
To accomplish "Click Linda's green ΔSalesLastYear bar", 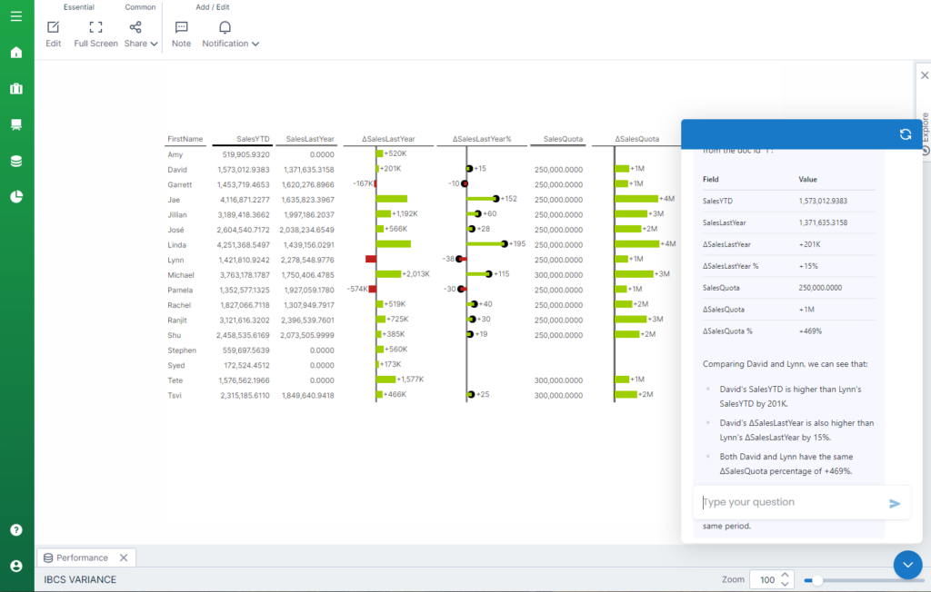I will [394, 244].
